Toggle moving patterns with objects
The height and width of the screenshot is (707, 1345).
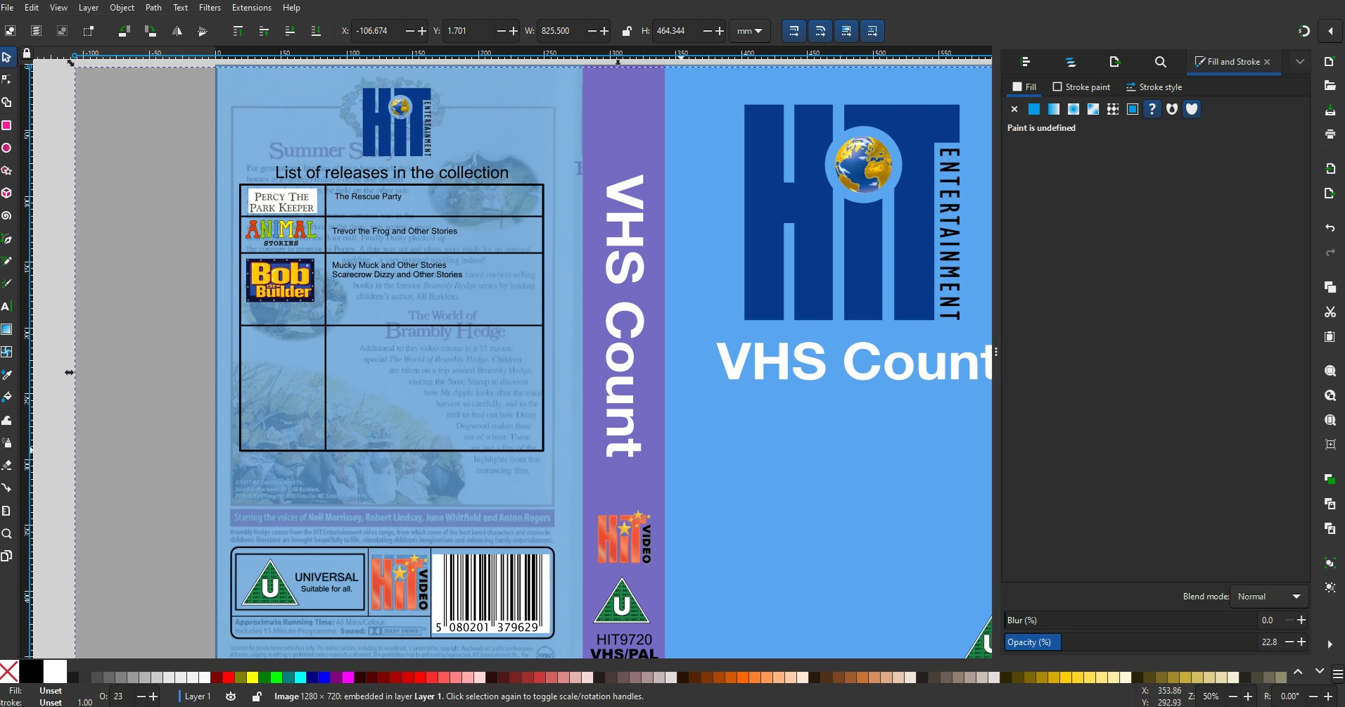coord(872,31)
